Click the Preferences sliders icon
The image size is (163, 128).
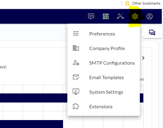pyautogui.click(x=76, y=33)
